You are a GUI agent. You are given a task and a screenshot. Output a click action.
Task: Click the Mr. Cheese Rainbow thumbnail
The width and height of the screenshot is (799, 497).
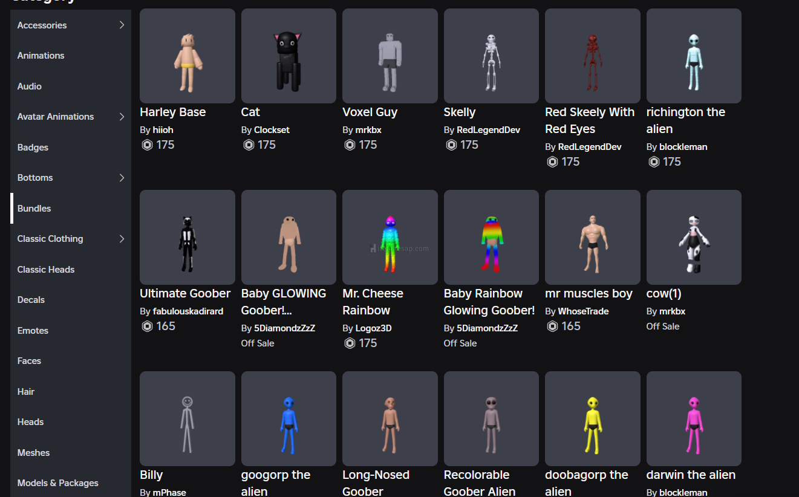390,237
